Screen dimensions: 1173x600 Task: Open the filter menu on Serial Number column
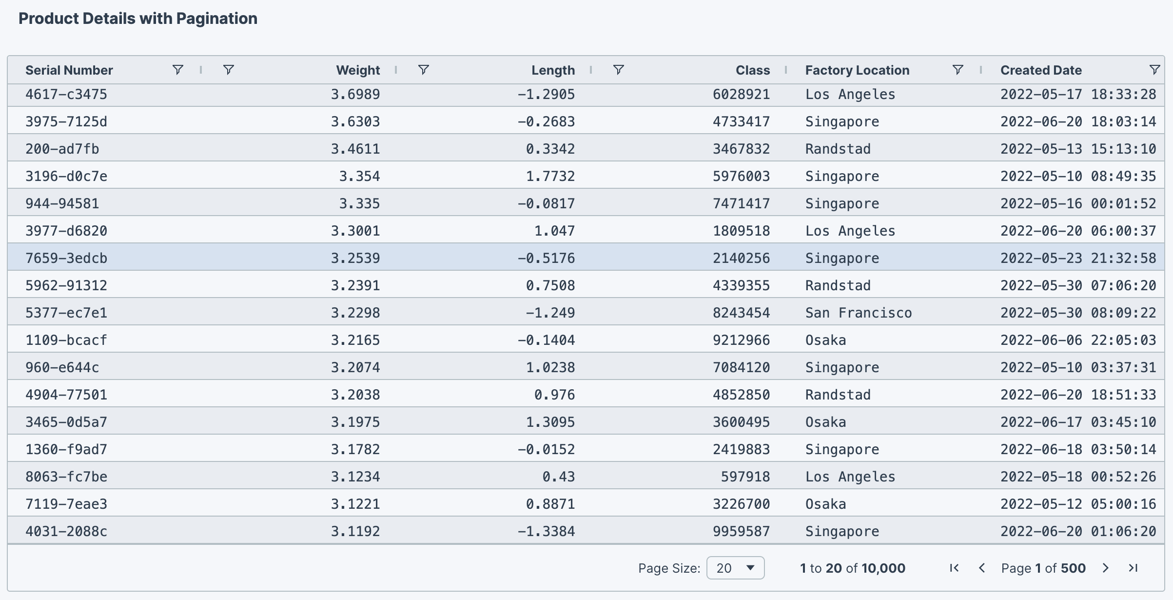177,70
